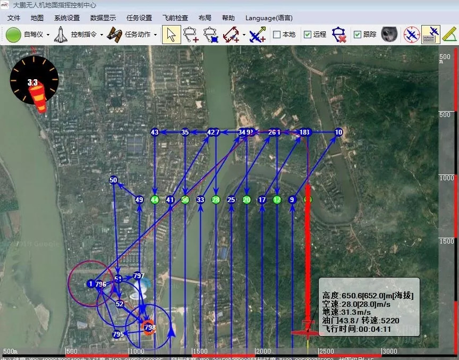Click the polygon route edit tool

click(x=211, y=35)
